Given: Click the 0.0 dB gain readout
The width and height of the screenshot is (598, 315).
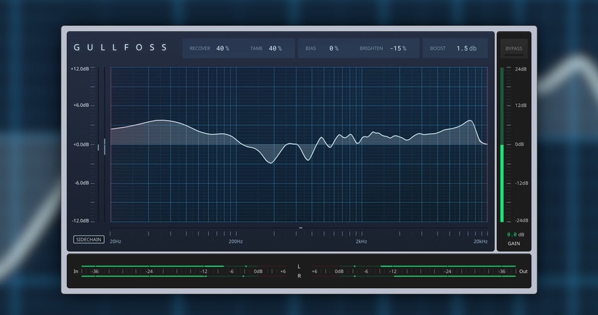Looking at the screenshot, I should [x=515, y=235].
